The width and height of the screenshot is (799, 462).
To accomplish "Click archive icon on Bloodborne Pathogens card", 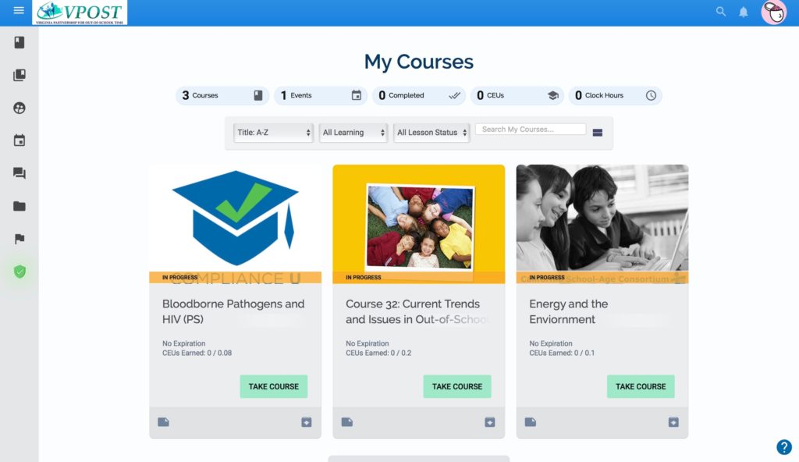I will [x=306, y=421].
